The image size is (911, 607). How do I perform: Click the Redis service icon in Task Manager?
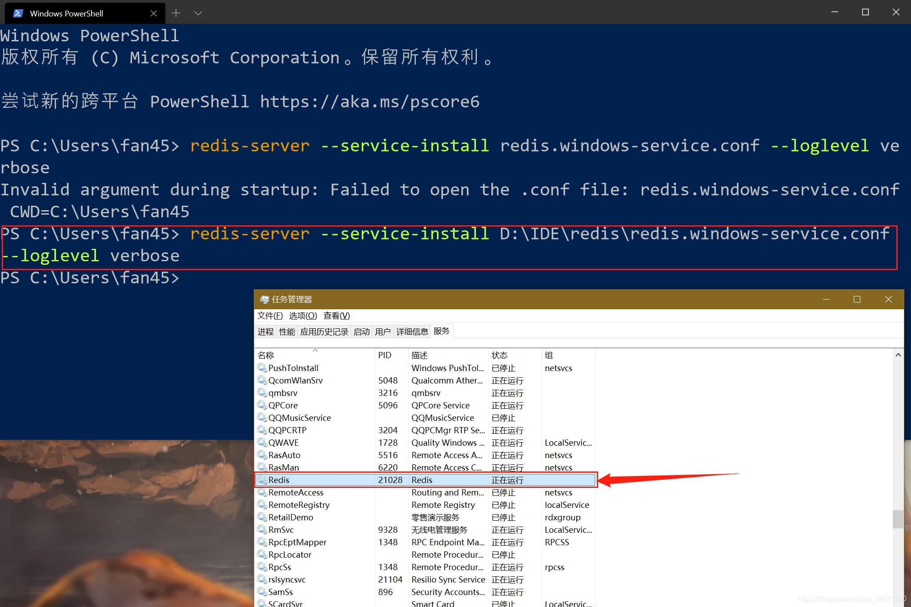pos(264,480)
